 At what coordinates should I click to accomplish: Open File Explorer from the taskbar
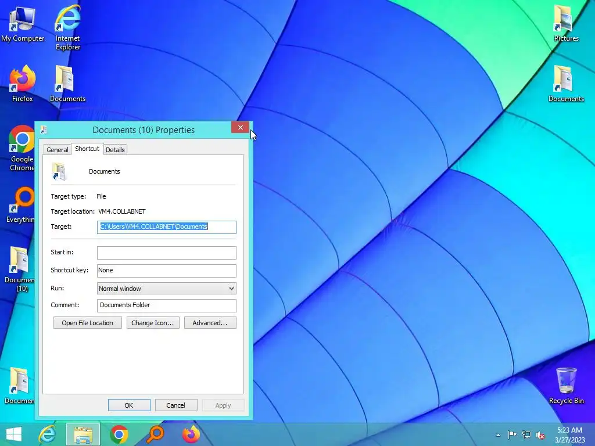click(x=83, y=434)
